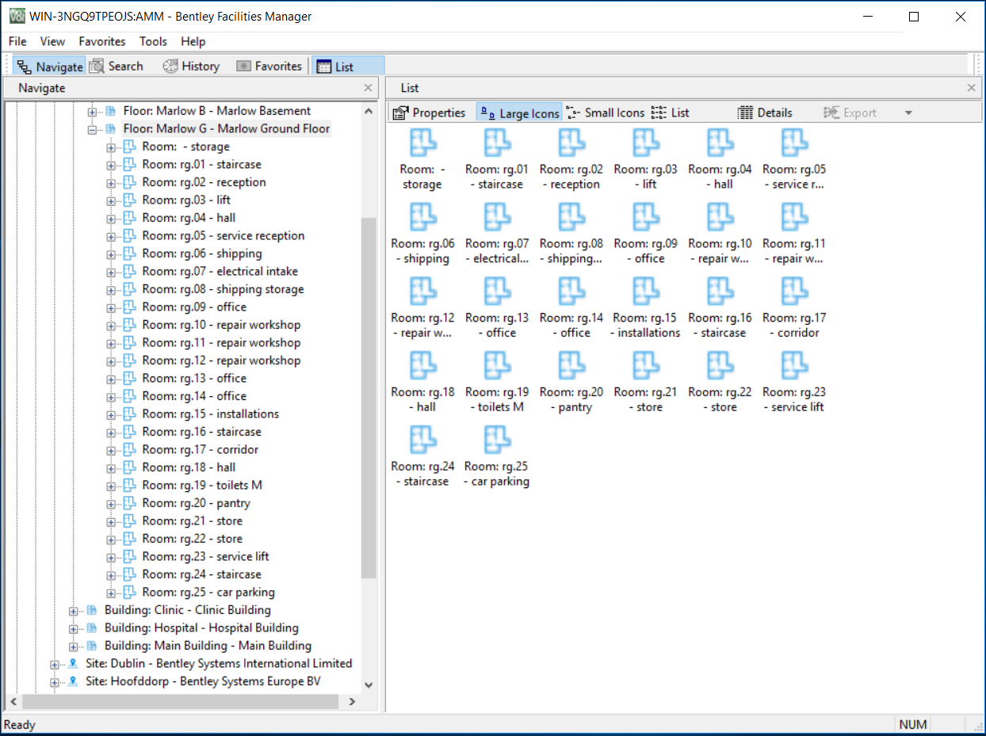Click the Navigate tree vertical scrollbar thumb

[369, 396]
